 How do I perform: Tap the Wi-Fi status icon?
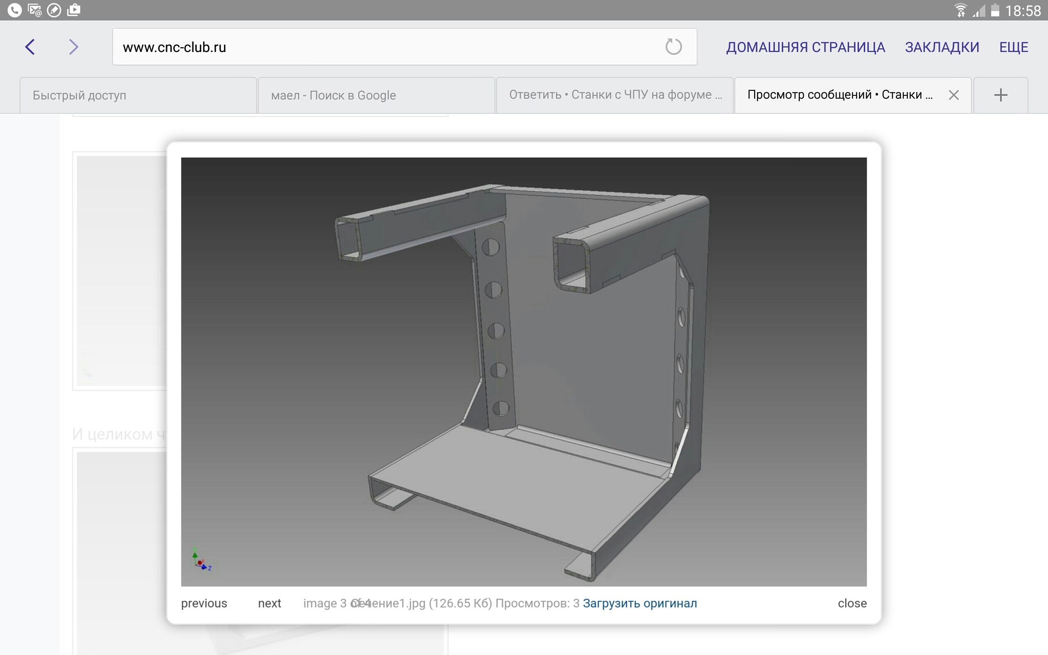(960, 10)
